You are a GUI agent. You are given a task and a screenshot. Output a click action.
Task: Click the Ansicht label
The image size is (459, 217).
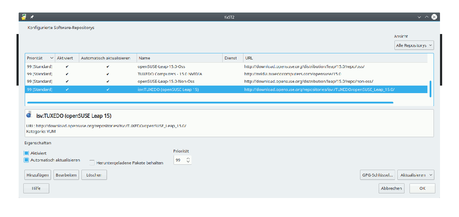(401, 36)
